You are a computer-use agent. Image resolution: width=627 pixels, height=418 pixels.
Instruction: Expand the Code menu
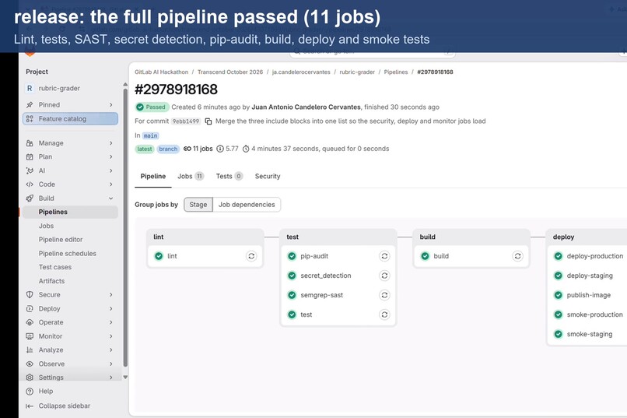tap(111, 184)
